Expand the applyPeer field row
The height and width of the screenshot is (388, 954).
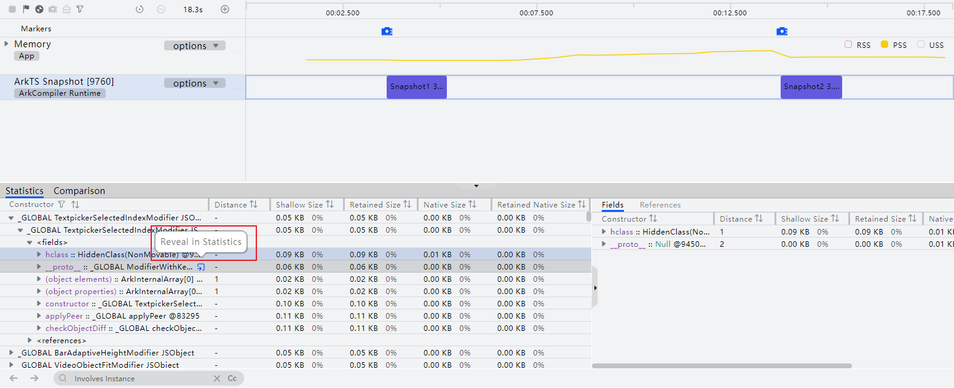(39, 316)
